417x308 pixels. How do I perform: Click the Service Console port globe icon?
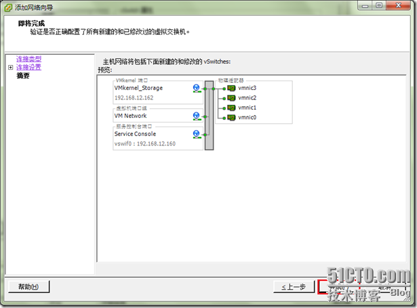(x=197, y=134)
